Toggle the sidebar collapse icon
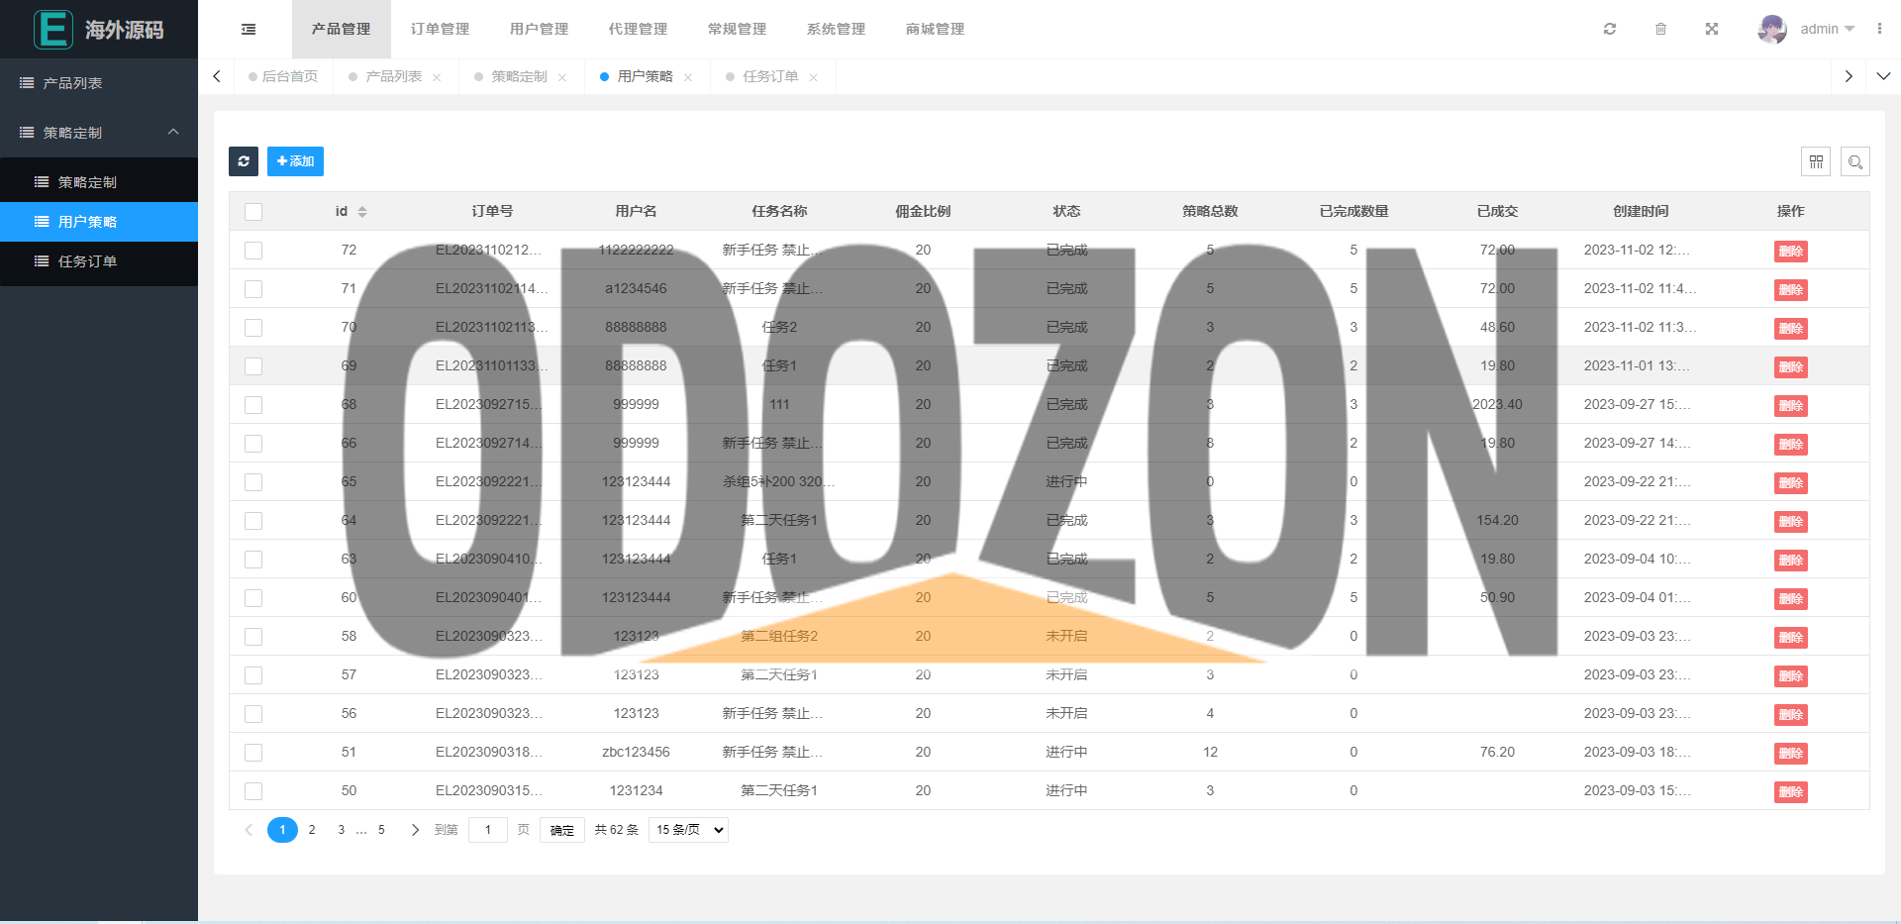 pyautogui.click(x=249, y=30)
